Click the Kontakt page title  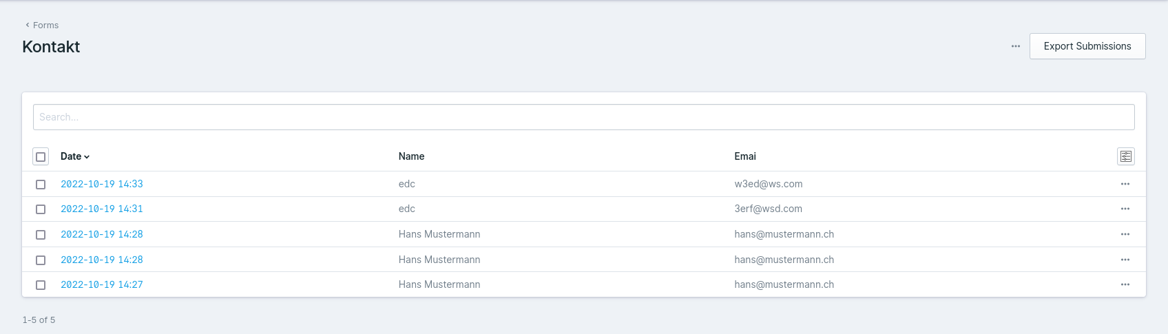point(51,47)
